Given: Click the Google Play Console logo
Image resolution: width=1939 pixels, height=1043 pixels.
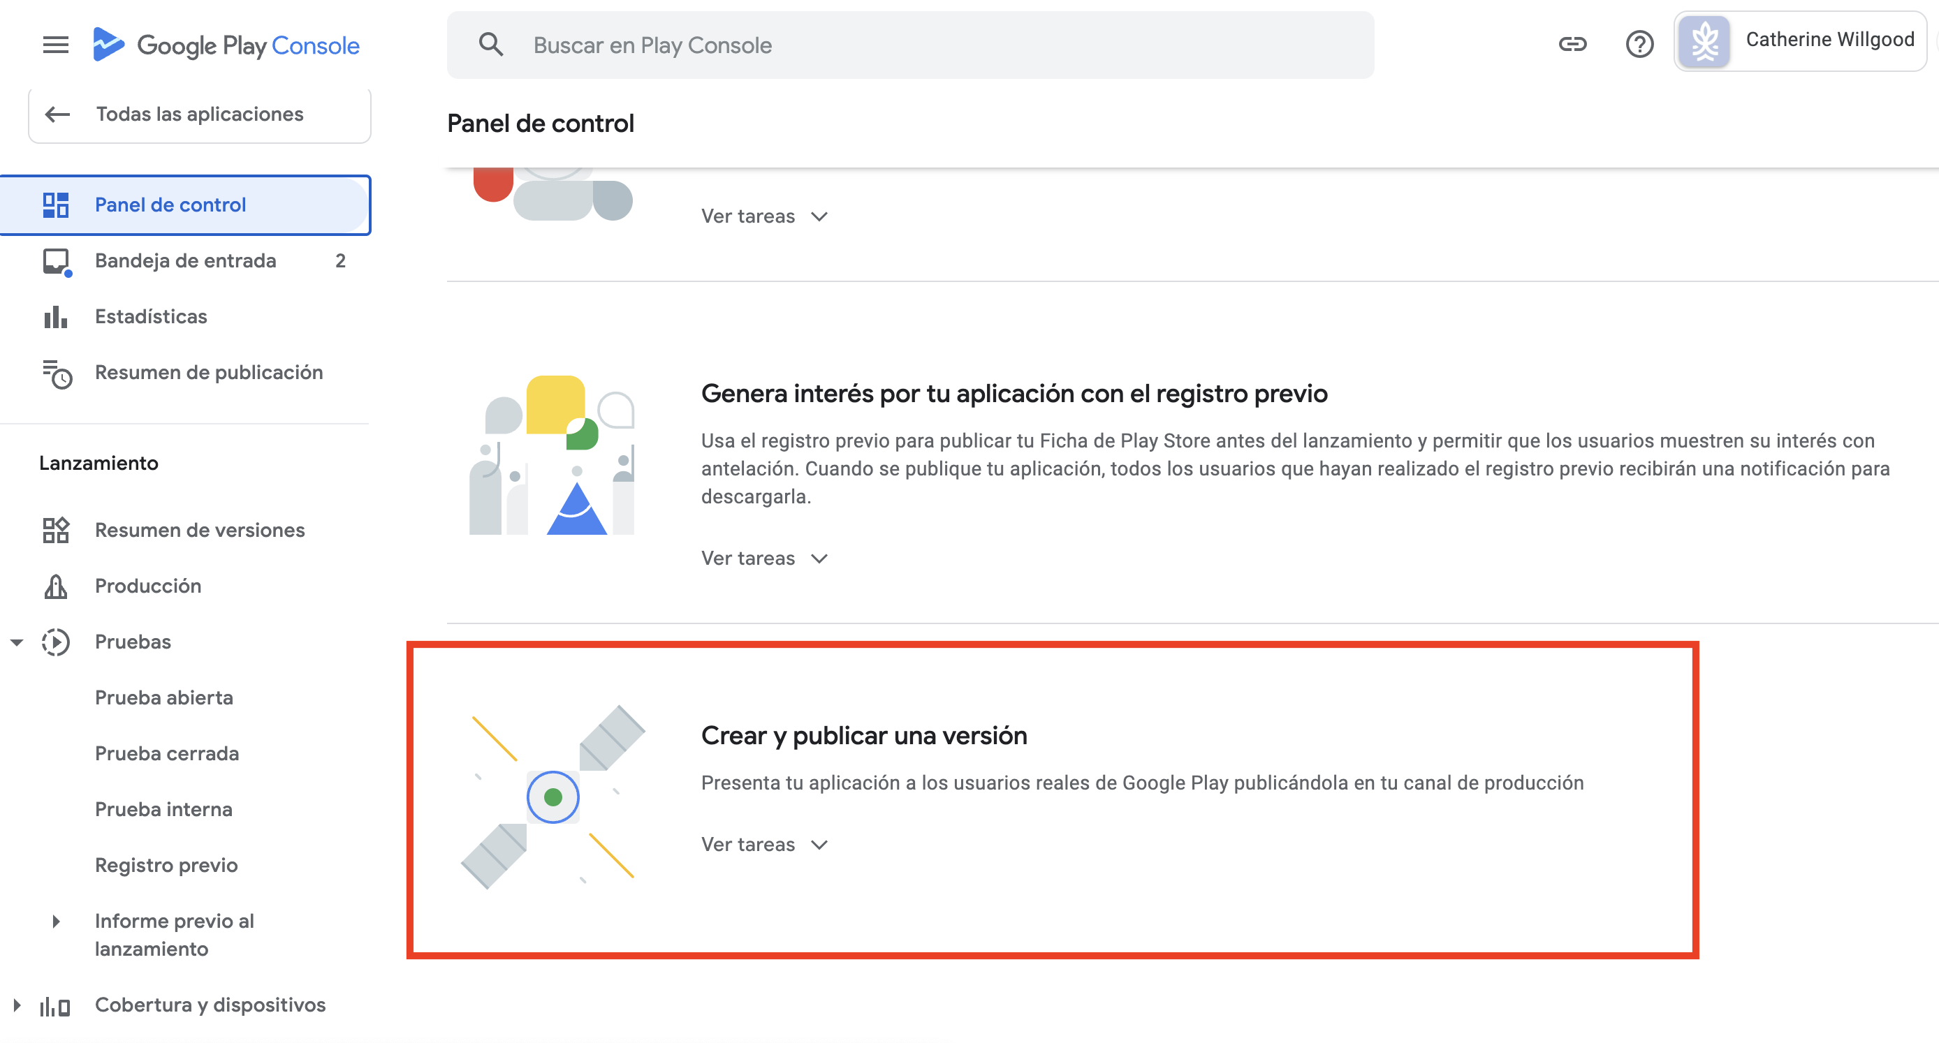Looking at the screenshot, I should coord(226,45).
